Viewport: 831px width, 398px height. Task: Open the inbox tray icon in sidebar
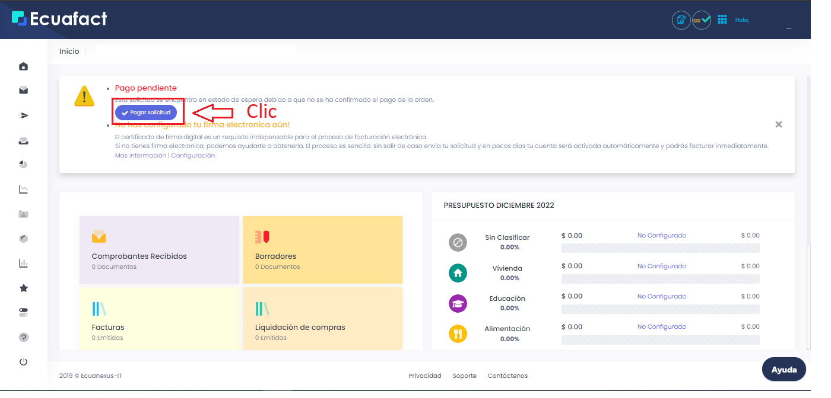pos(23,140)
